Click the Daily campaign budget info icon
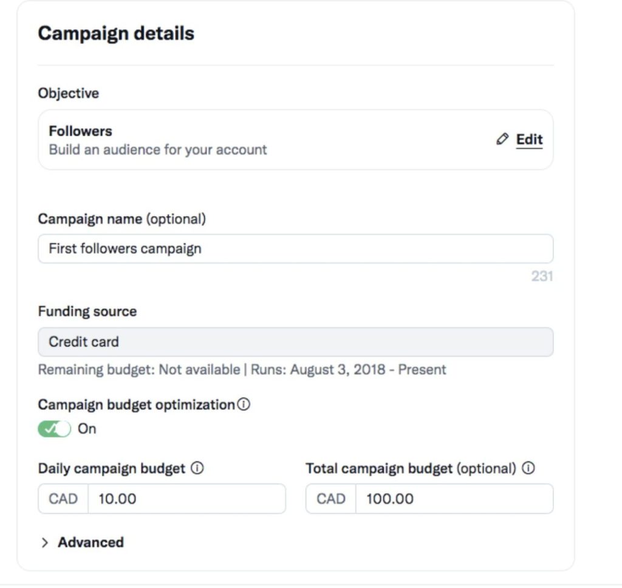Screen dimensions: 622x588 coord(197,468)
